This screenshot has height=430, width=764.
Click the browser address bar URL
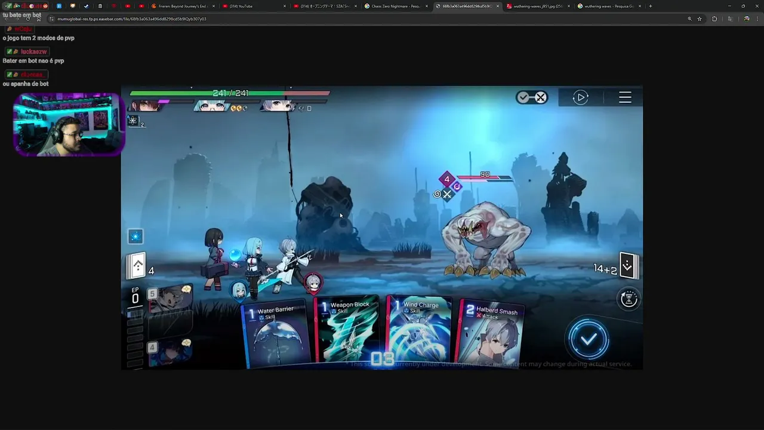click(x=131, y=19)
